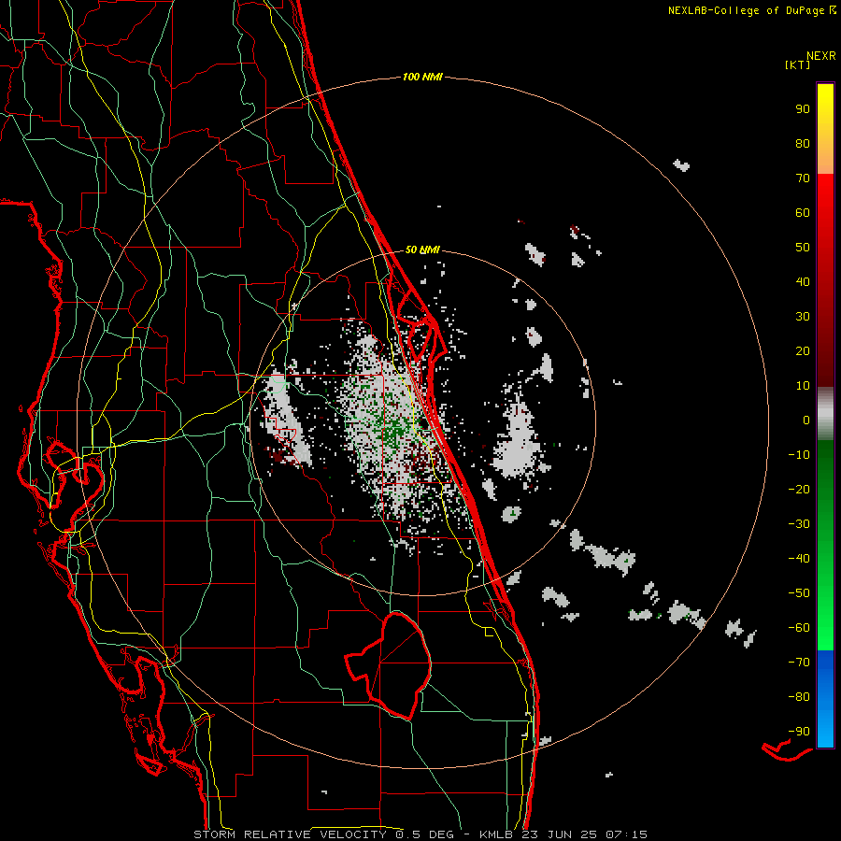Click the 50 NMI range ring label

[x=422, y=249]
